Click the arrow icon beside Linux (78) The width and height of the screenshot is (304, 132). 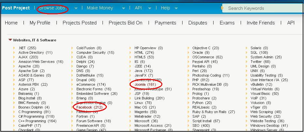pyautogui.click(x=130, y=103)
